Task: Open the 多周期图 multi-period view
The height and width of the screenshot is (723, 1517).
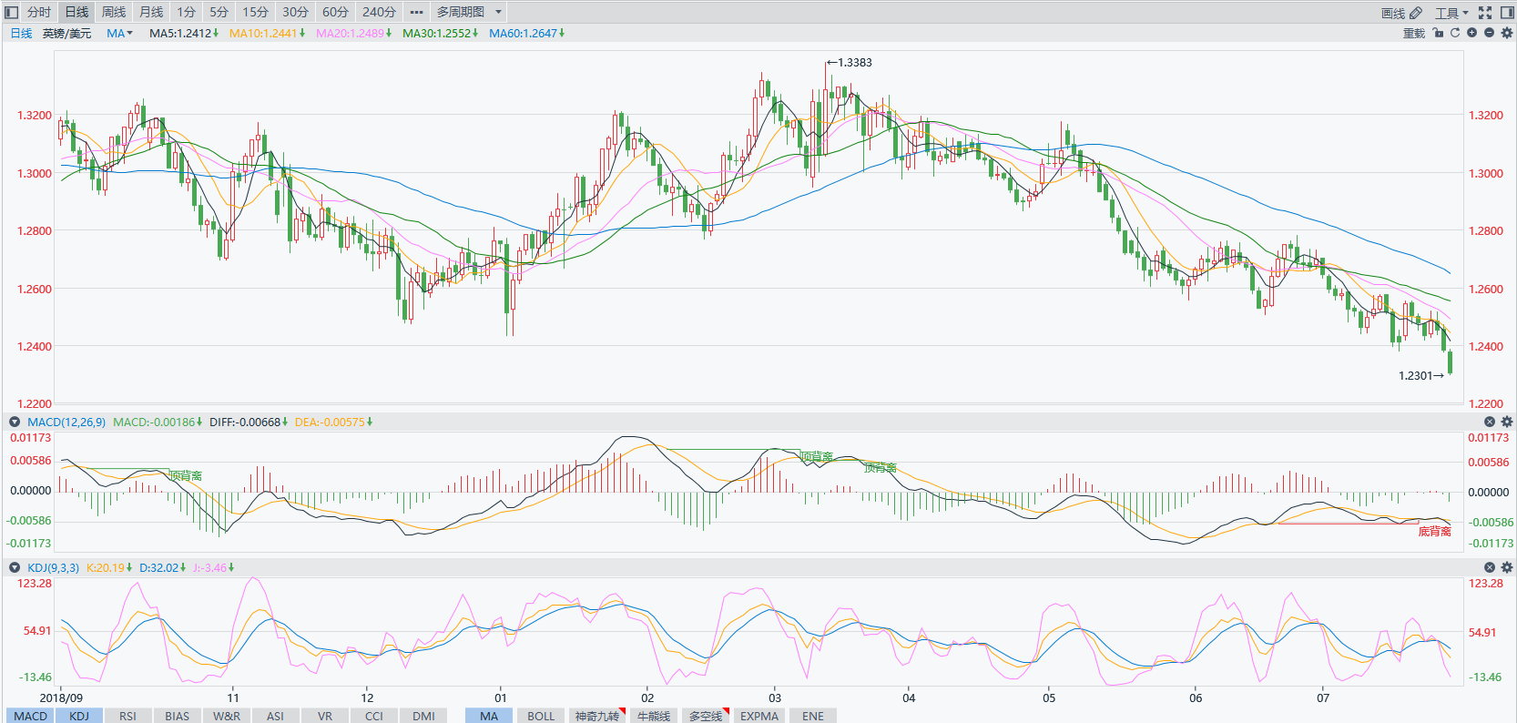Action: click(460, 12)
